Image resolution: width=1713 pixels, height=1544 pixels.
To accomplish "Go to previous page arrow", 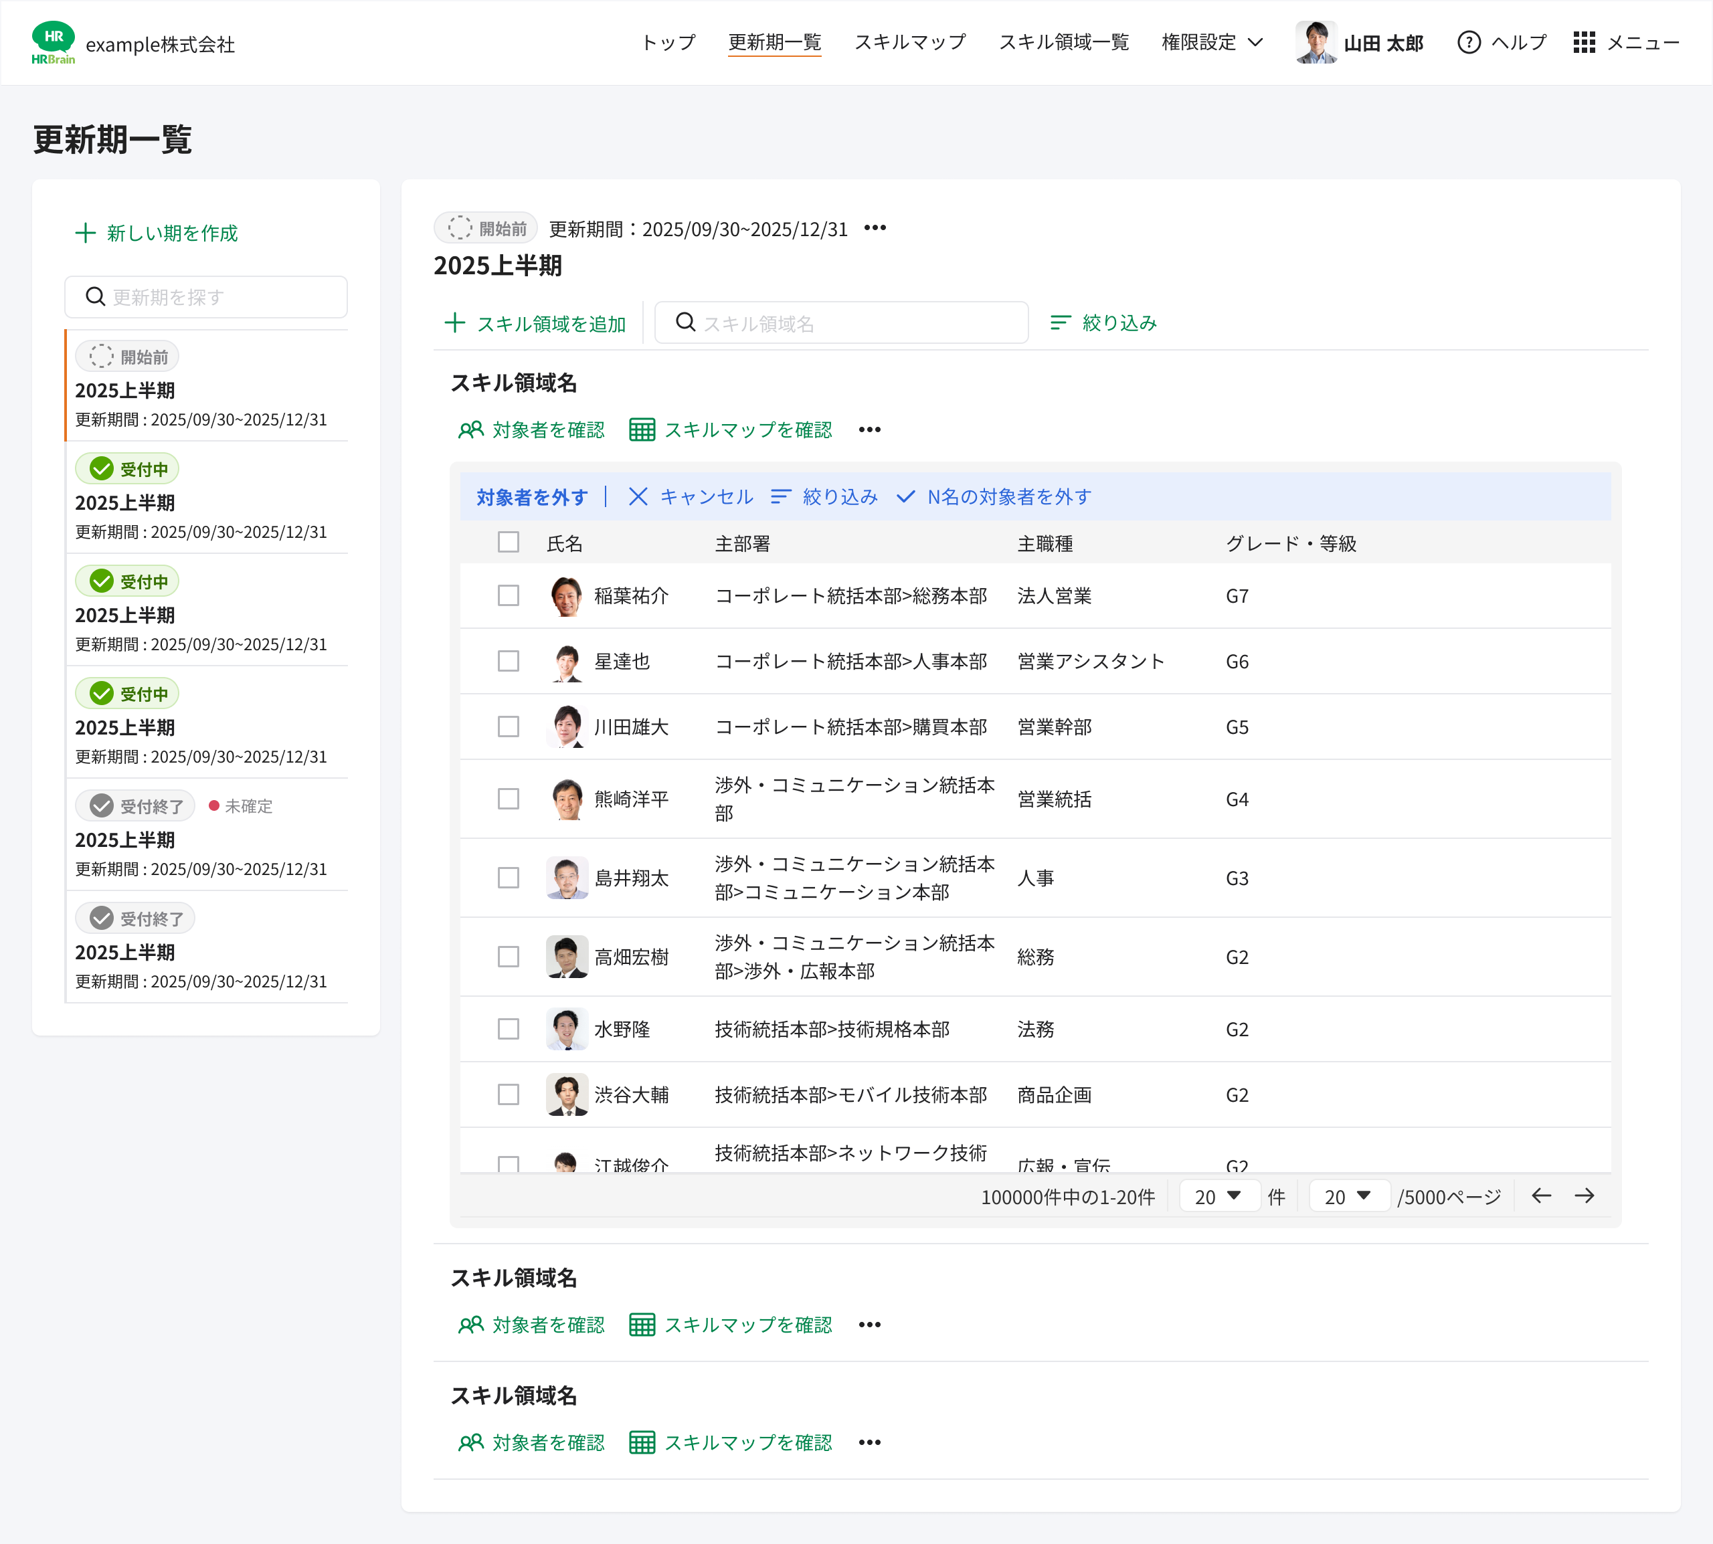I will 1541,1196.
